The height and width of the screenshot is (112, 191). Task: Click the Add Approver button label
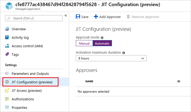[x=110, y=17]
